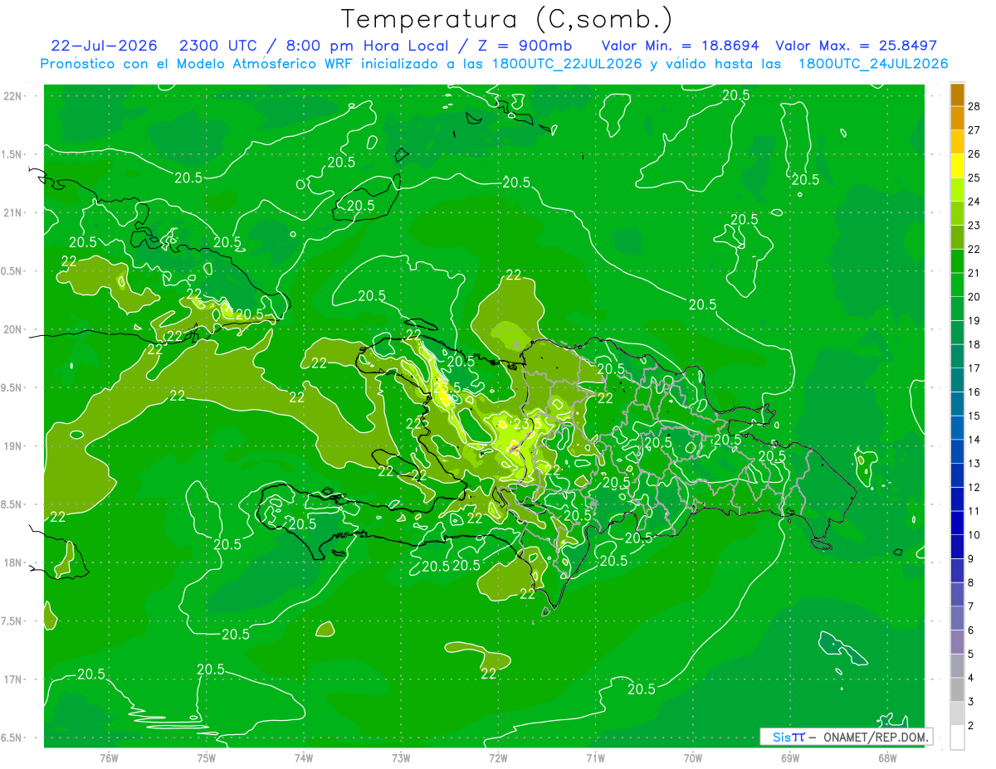Viewport: 996px width, 769px height.
Task: Click the '17N' latitude axis label
Action: 12,679
